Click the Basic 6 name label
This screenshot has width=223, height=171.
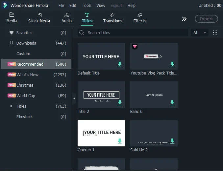[x=136, y=111]
